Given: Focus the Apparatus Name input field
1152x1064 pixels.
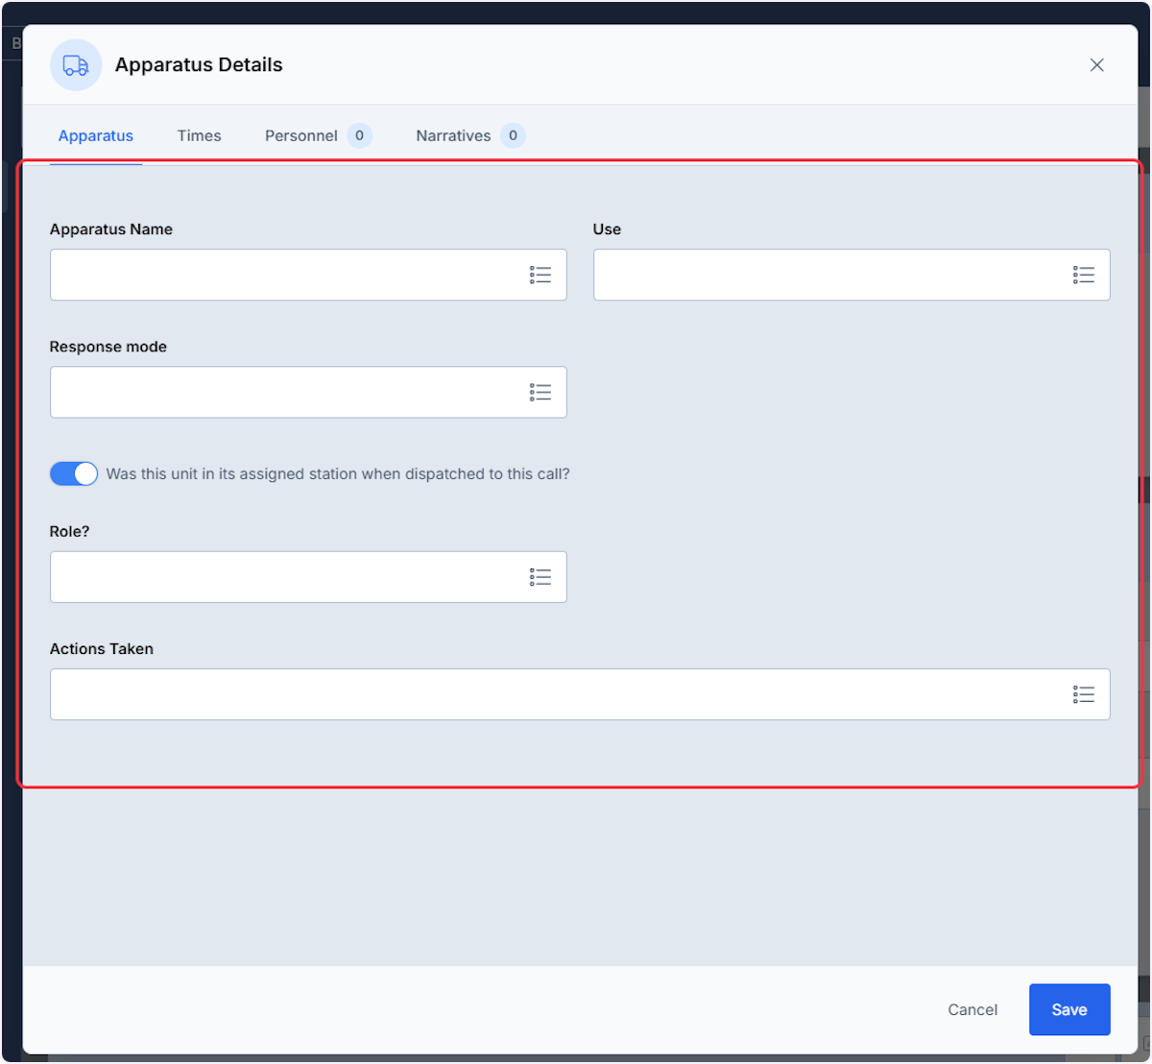Looking at the screenshot, I should point(308,275).
